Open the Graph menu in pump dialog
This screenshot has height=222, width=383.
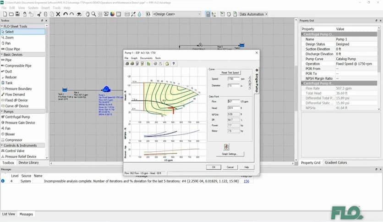pyautogui.click(x=134, y=58)
